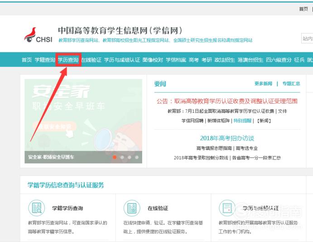Focus the 站内 search field
313x242 pixels.
[307, 38]
